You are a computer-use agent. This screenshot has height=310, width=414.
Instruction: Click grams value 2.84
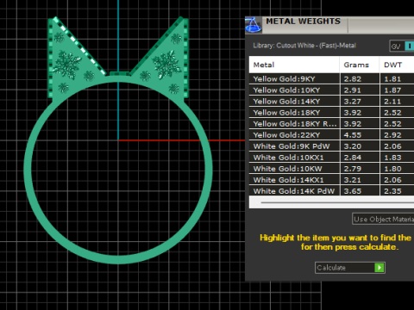(x=353, y=158)
